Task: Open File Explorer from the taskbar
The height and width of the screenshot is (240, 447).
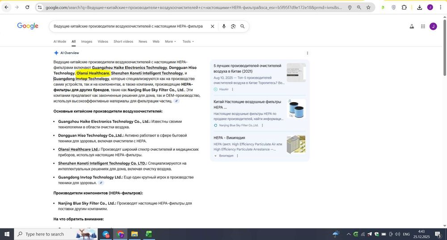Action: [134, 234]
